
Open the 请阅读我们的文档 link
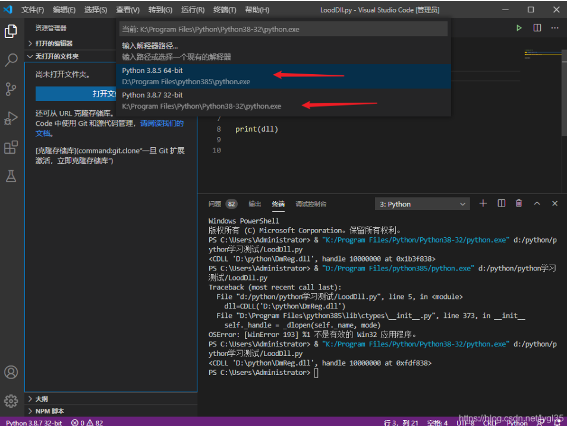point(161,123)
